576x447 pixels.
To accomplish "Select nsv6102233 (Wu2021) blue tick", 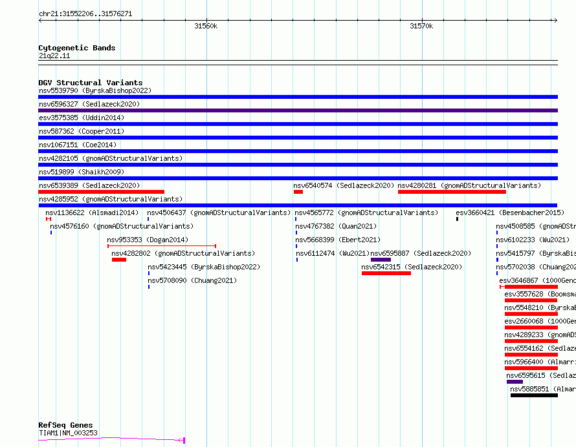I will [497, 246].
